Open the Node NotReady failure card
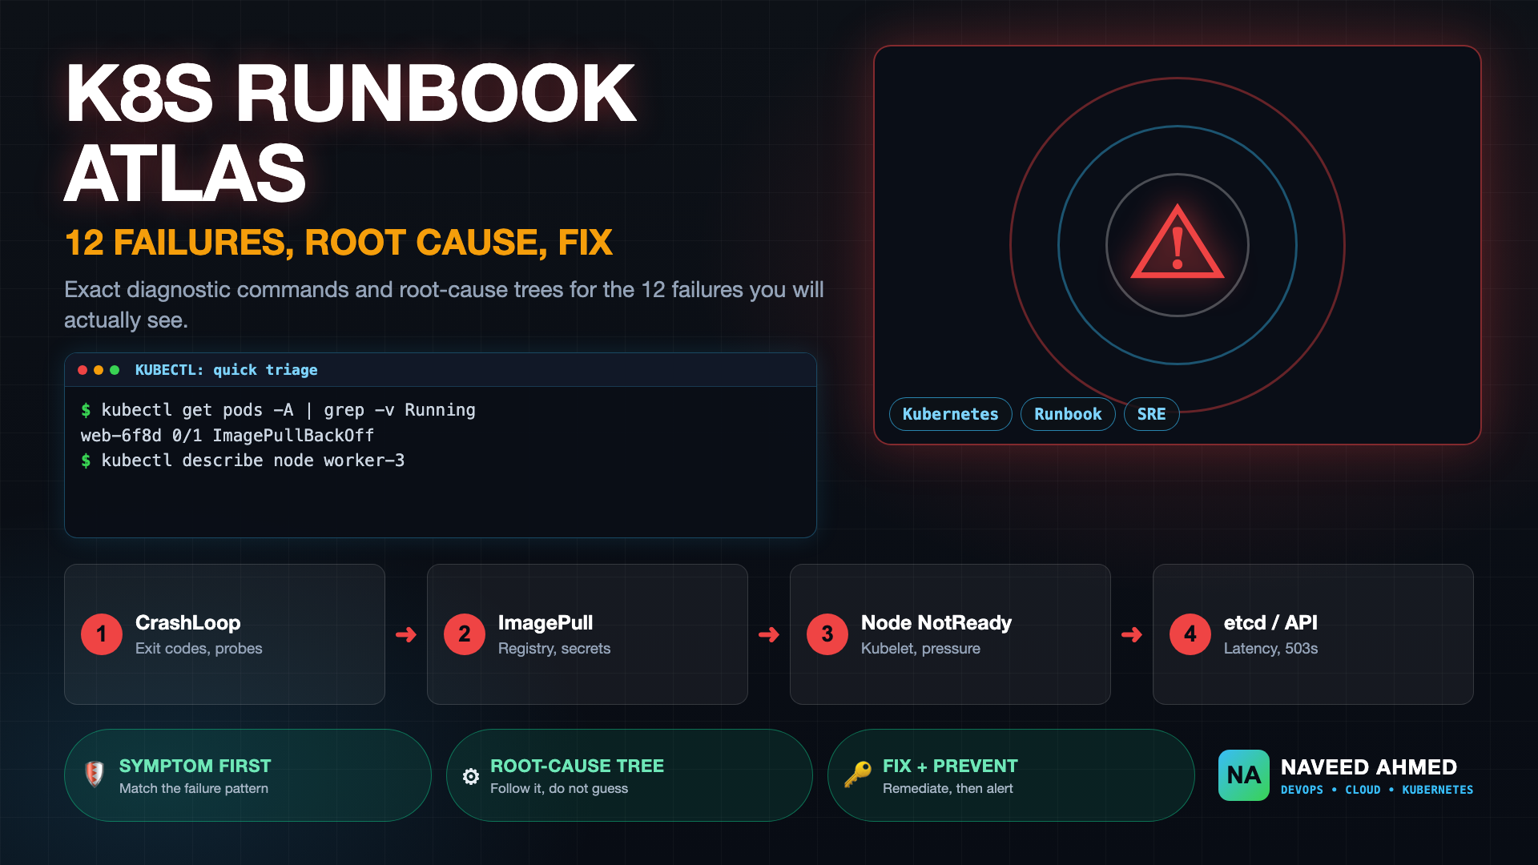 coord(950,634)
